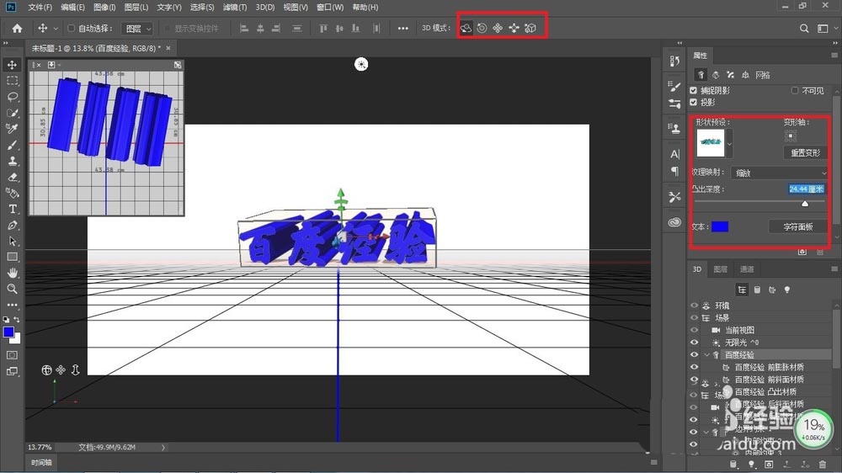Select the Move tool in toolbox
Image resolution: width=842 pixels, height=473 pixels.
(x=12, y=65)
